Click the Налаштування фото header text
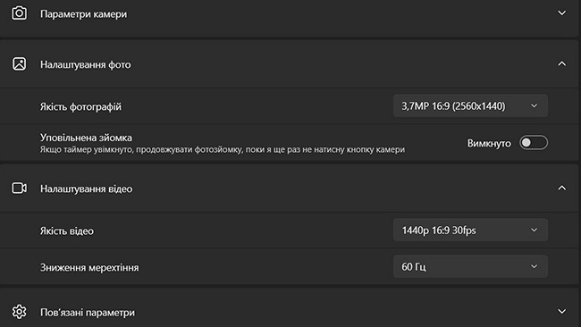 click(x=85, y=64)
